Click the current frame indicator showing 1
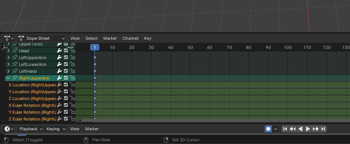The height and width of the screenshot is (144, 350). [x=95, y=47]
